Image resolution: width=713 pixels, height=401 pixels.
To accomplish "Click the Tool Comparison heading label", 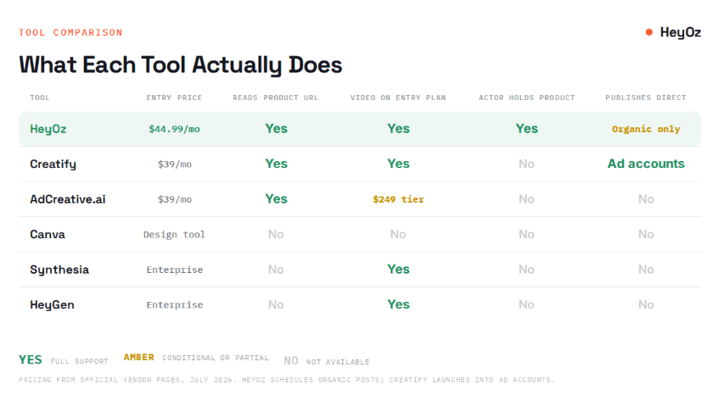I will [x=70, y=33].
